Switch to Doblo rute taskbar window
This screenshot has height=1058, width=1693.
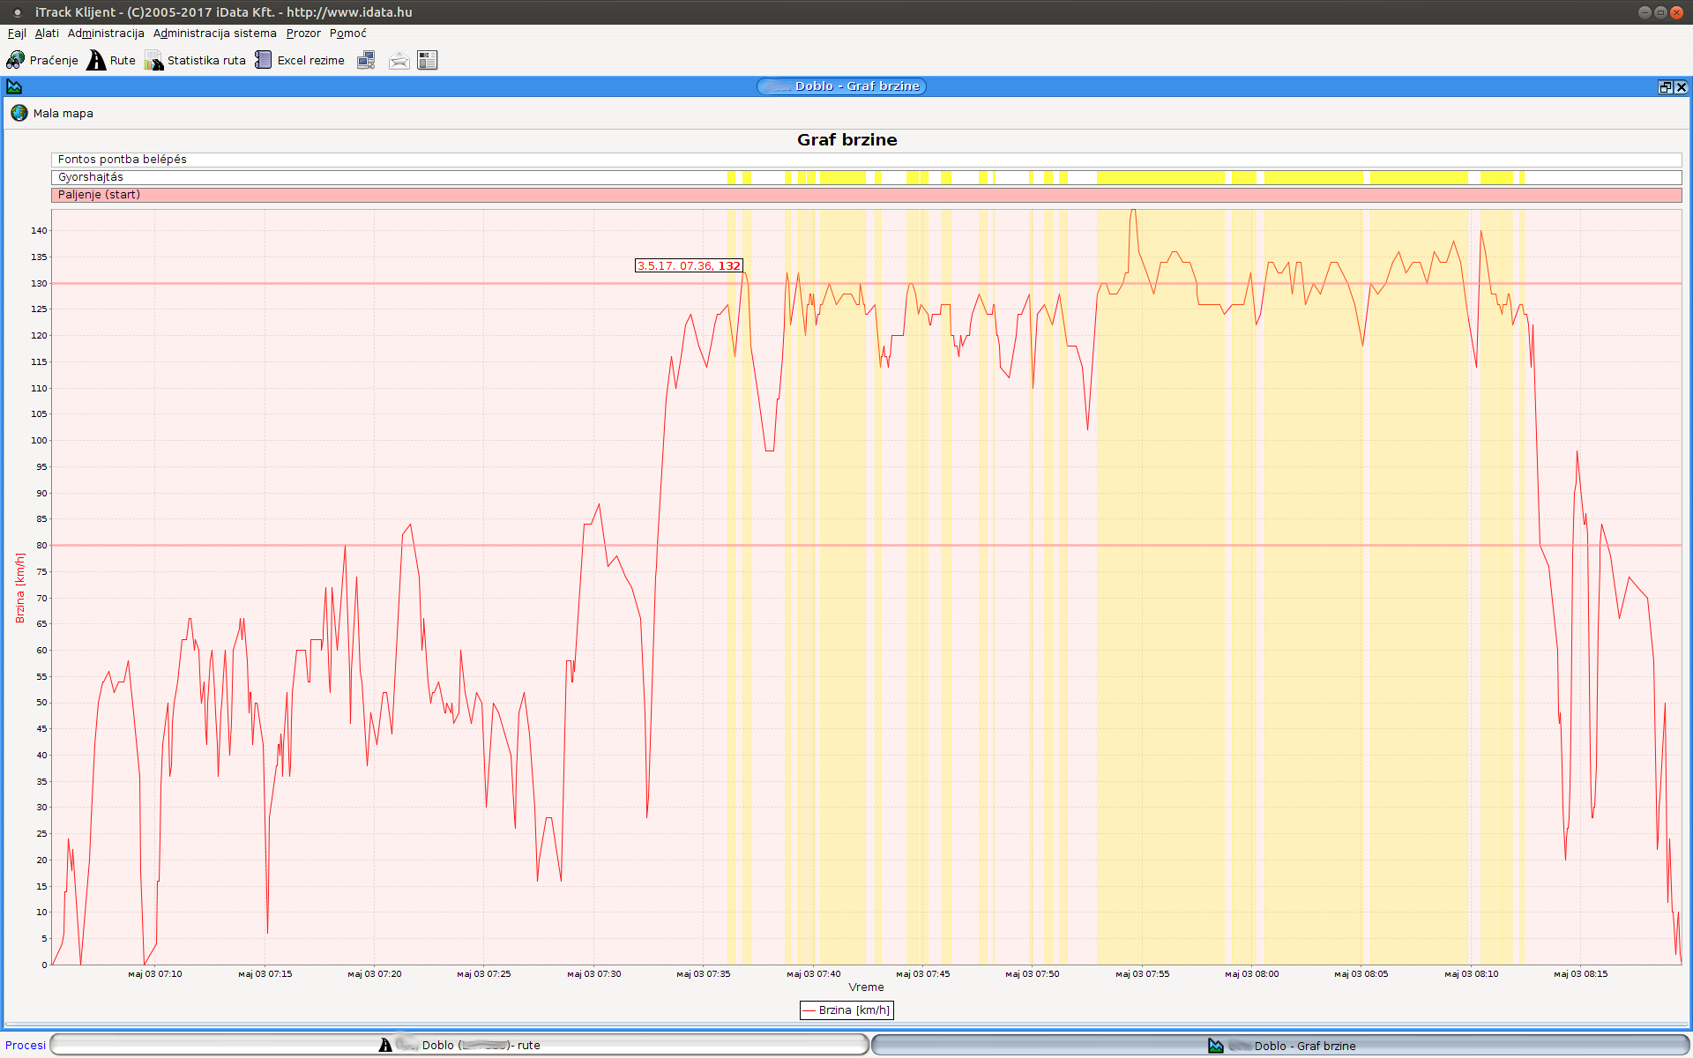coord(459,1045)
